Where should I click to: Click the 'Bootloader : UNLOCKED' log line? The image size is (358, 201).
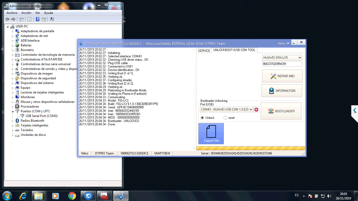(109, 121)
